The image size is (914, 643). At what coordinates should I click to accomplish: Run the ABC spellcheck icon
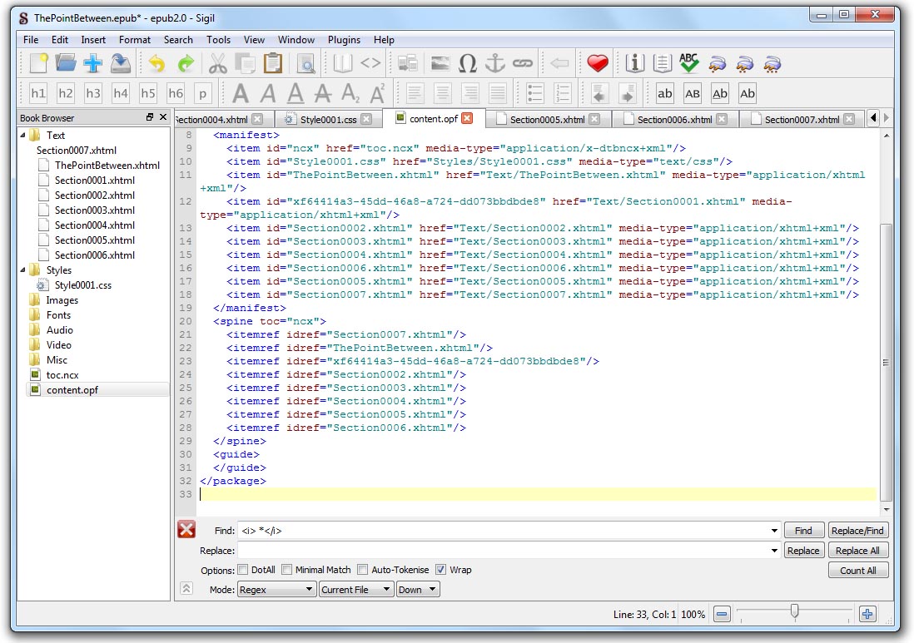[688, 63]
